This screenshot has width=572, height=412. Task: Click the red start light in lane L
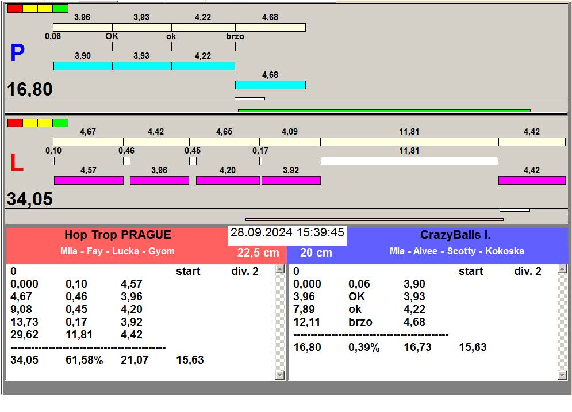[15, 123]
